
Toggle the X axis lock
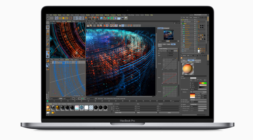[75, 18]
